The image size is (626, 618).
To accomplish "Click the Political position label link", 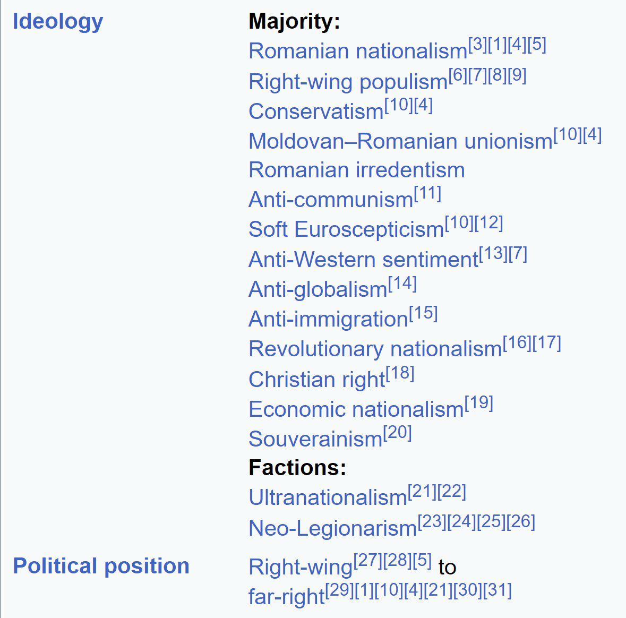I will point(101,566).
